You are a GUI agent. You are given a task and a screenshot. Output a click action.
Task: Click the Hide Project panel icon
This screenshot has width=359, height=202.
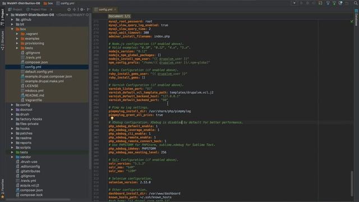click(x=88, y=10)
